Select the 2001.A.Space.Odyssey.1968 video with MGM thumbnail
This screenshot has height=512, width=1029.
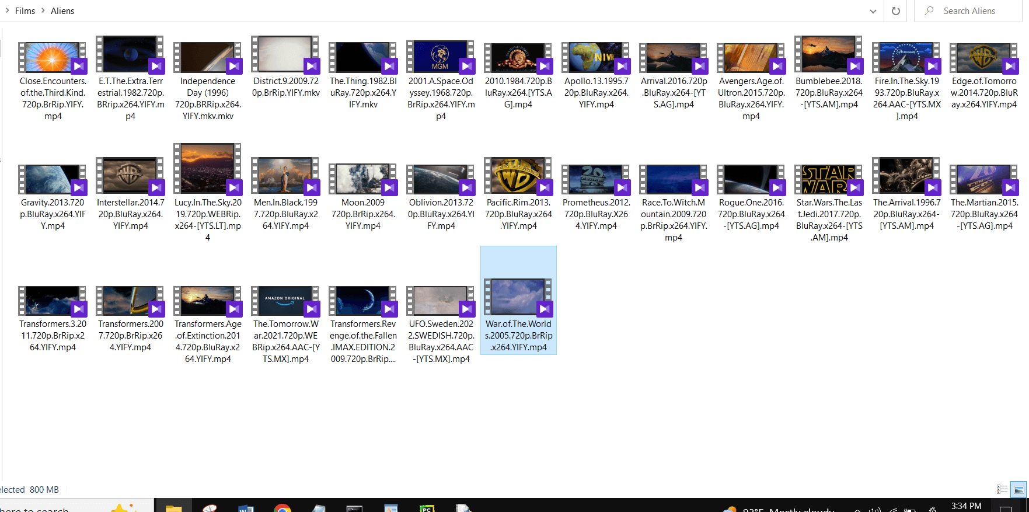[x=441, y=57]
